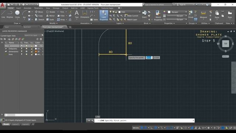Open the Insert ribbon tab

(x=18, y=8)
